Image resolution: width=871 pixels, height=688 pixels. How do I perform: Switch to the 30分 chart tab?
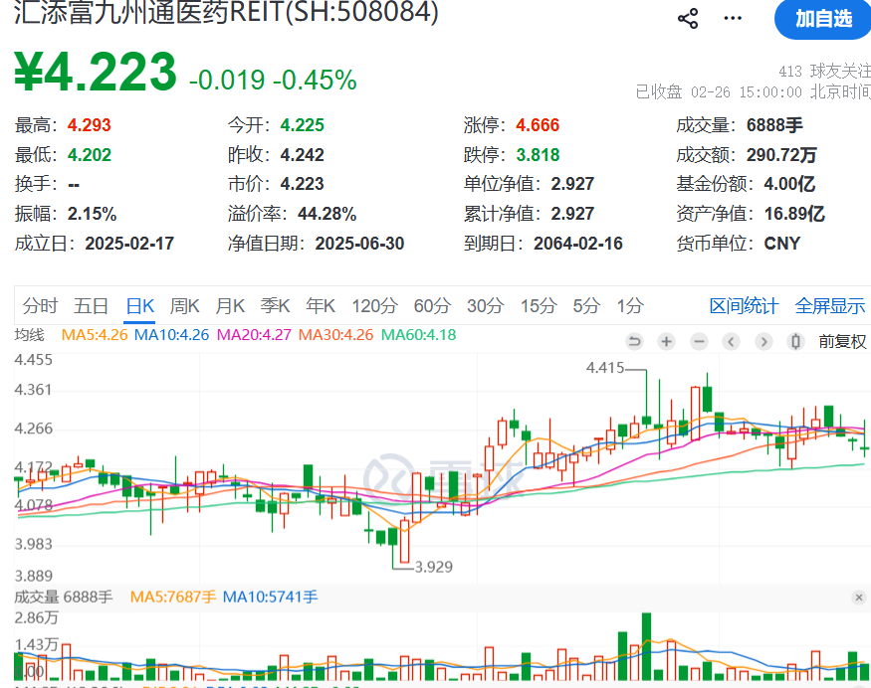(486, 305)
